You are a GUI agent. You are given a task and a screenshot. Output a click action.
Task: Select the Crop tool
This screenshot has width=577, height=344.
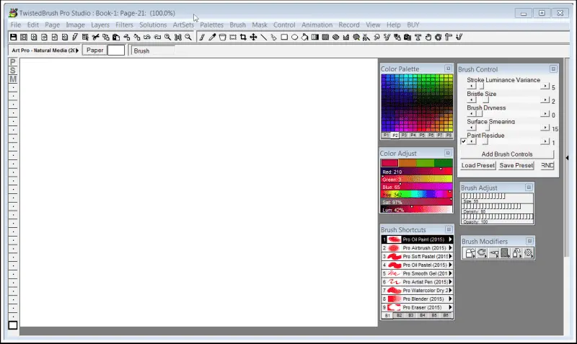click(x=243, y=38)
